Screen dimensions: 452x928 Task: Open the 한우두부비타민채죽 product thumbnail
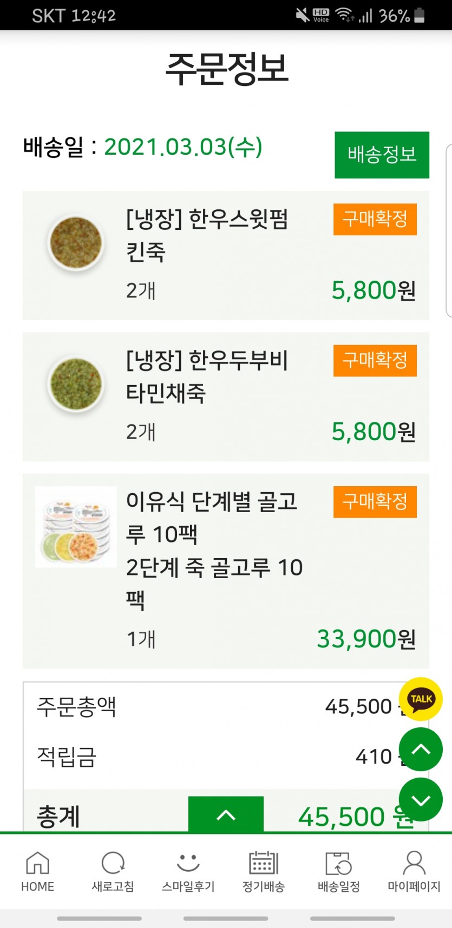click(76, 384)
